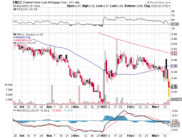
Task: Click the 'Volume 2,642,873' legend text
Action: coord(26,43)
